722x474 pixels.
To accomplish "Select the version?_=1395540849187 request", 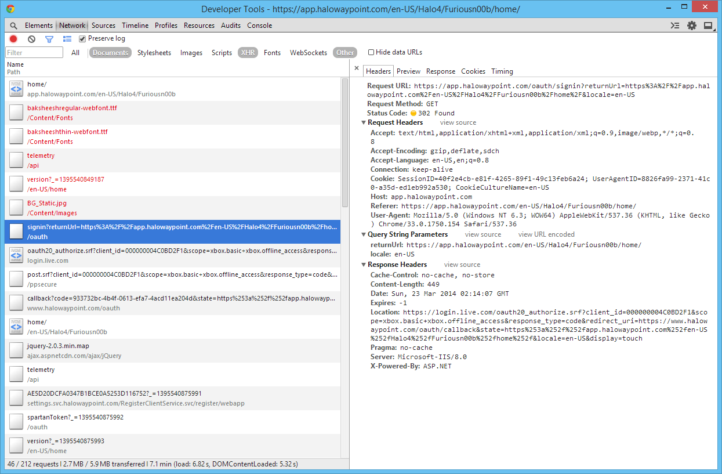I will (x=173, y=184).
